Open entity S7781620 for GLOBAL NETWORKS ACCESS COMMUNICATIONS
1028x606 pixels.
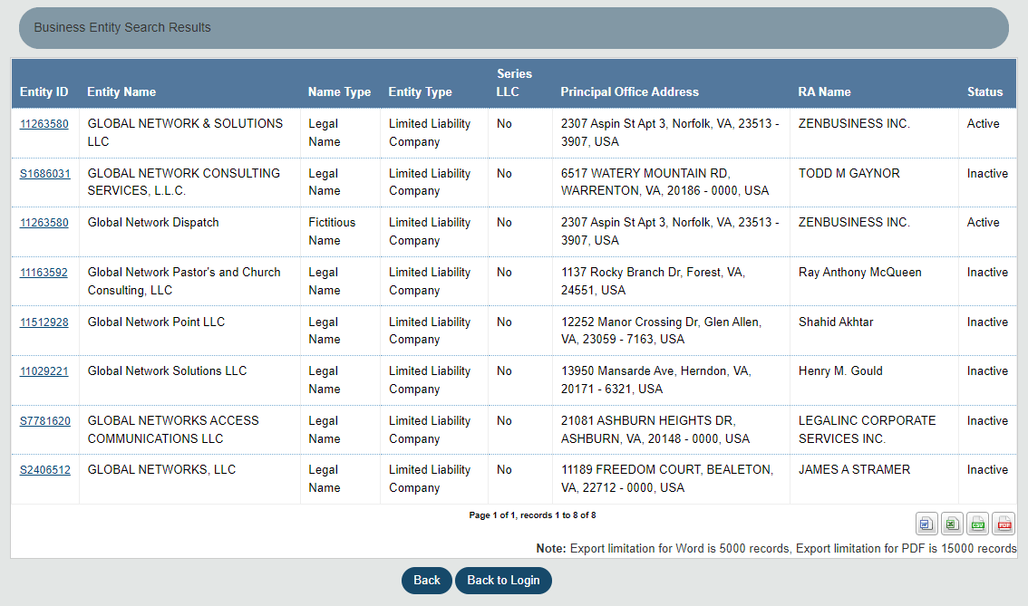coord(44,420)
